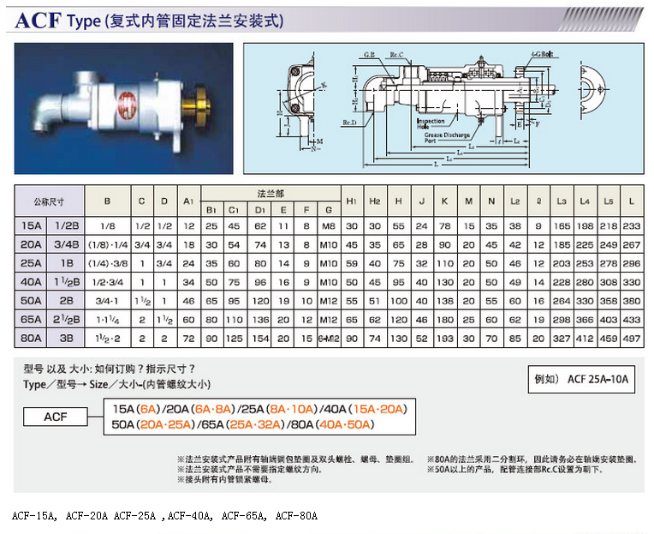654x534 pixels.
Task: Click the M8 cell in the 15A row
Action: click(329, 226)
